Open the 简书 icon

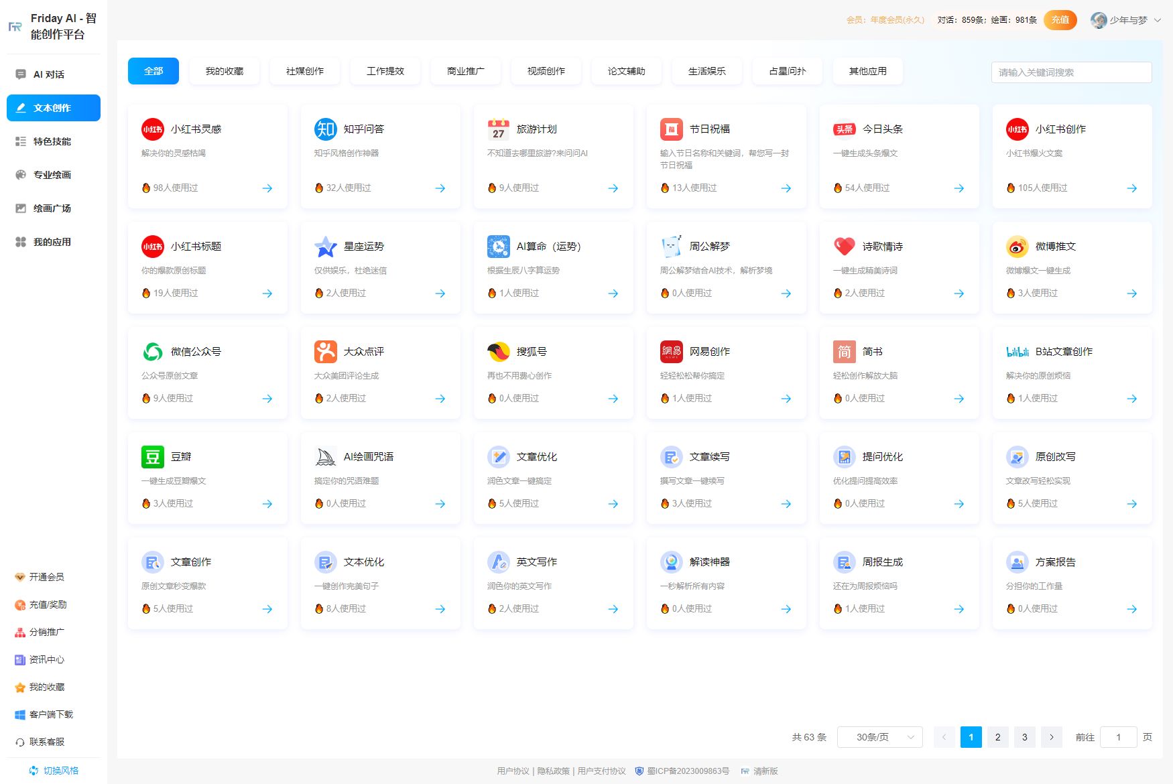pyautogui.click(x=844, y=352)
